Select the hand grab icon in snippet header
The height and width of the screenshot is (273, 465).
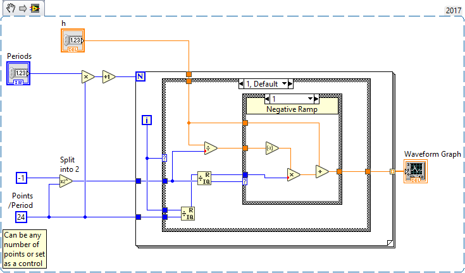click(11, 8)
